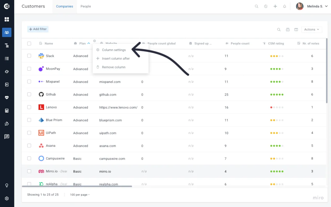The width and height of the screenshot is (331, 207).
Task: Click the asana.com website cell
Action: point(107,146)
